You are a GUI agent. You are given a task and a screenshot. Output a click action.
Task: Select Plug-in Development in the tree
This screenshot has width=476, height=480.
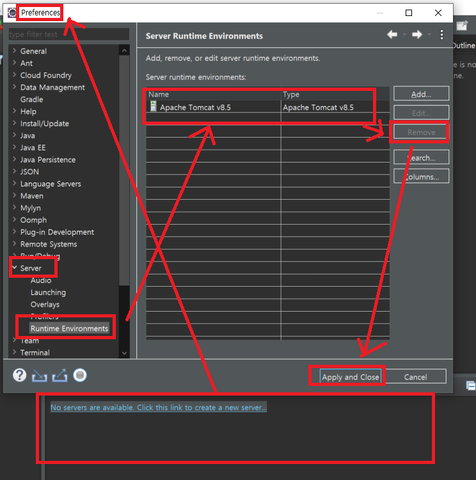[x=57, y=232]
